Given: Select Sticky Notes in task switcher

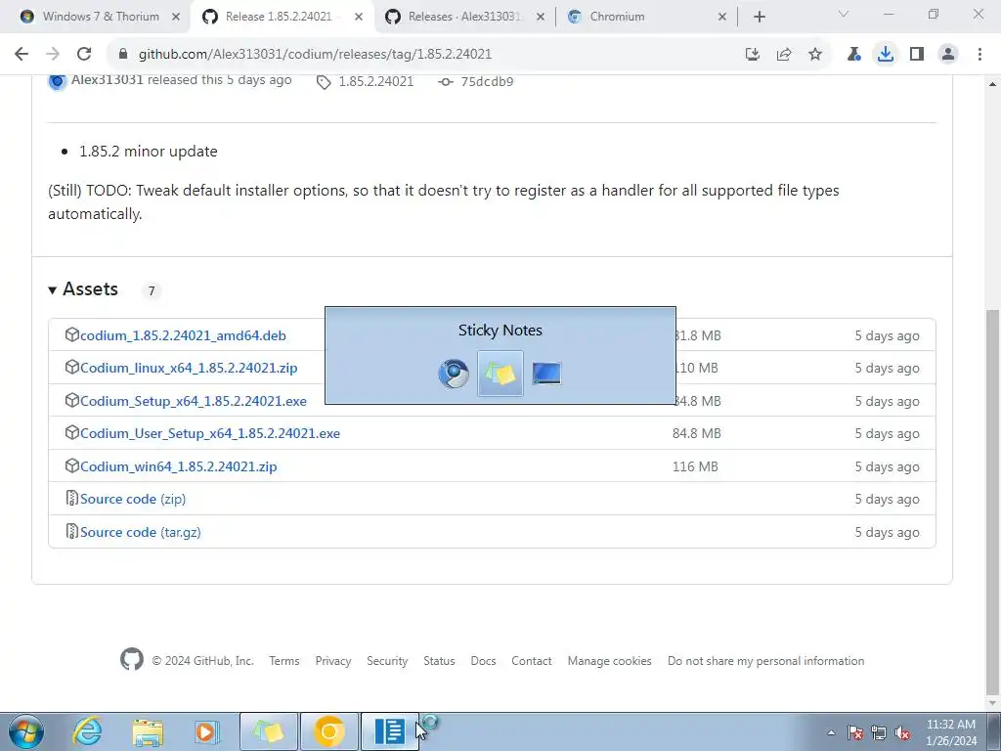Looking at the screenshot, I should tap(500, 374).
